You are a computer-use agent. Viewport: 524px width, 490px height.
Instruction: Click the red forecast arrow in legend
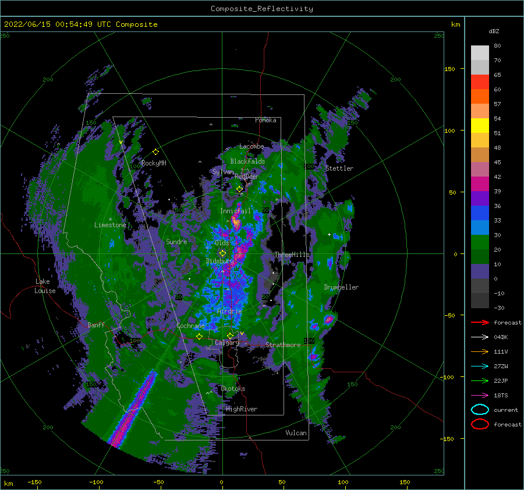coord(480,322)
